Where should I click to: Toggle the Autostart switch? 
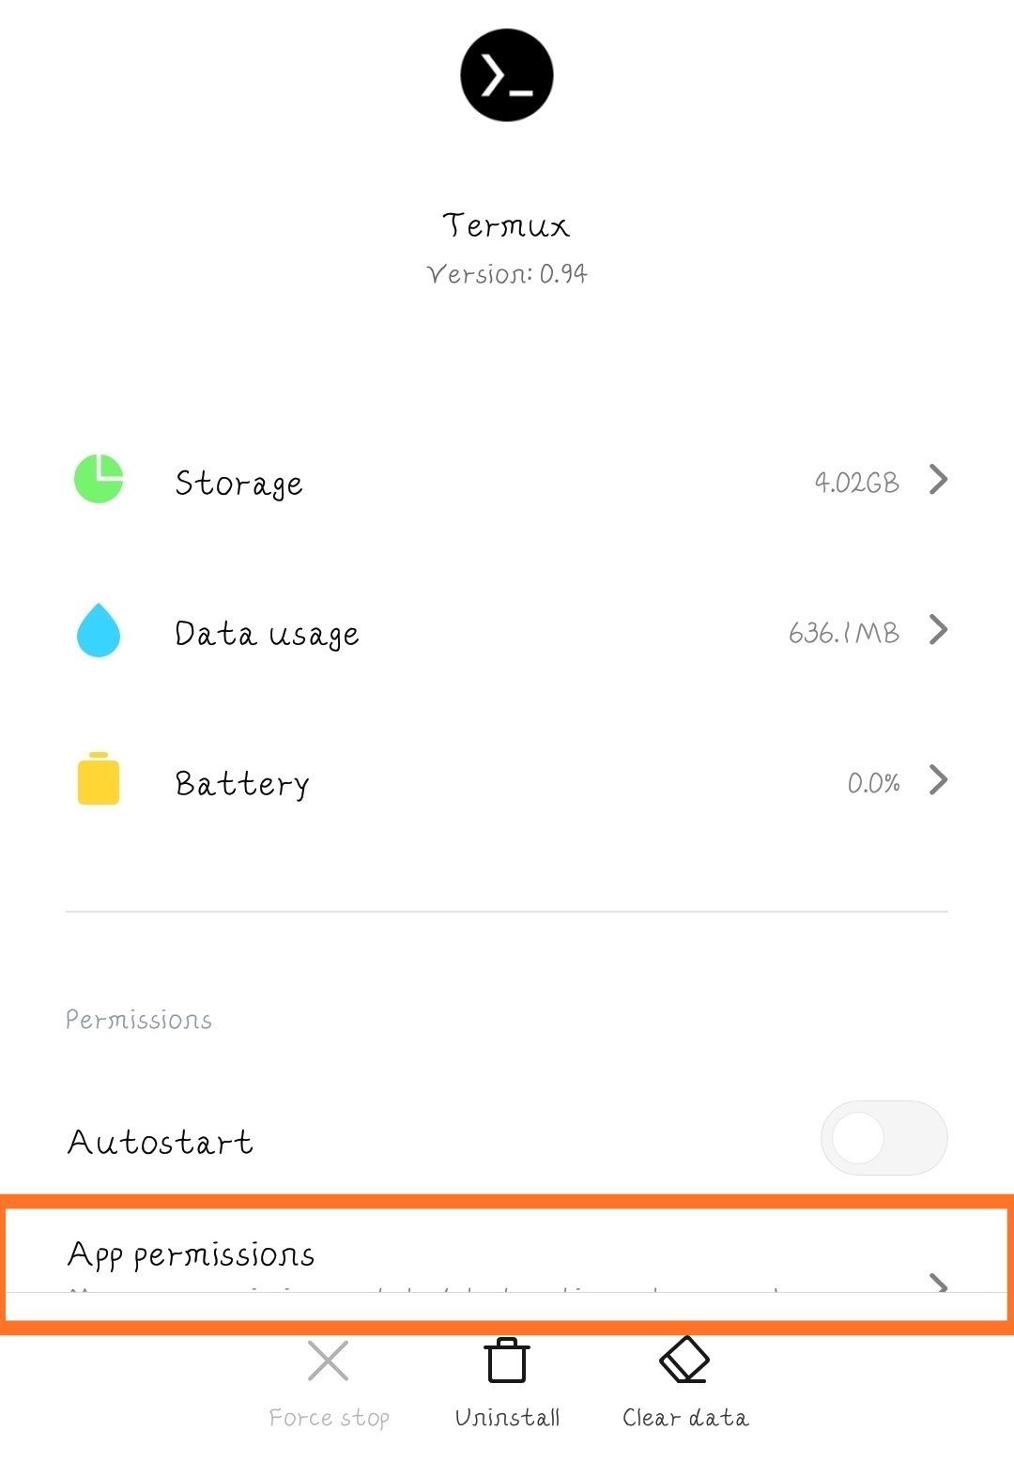883,1138
